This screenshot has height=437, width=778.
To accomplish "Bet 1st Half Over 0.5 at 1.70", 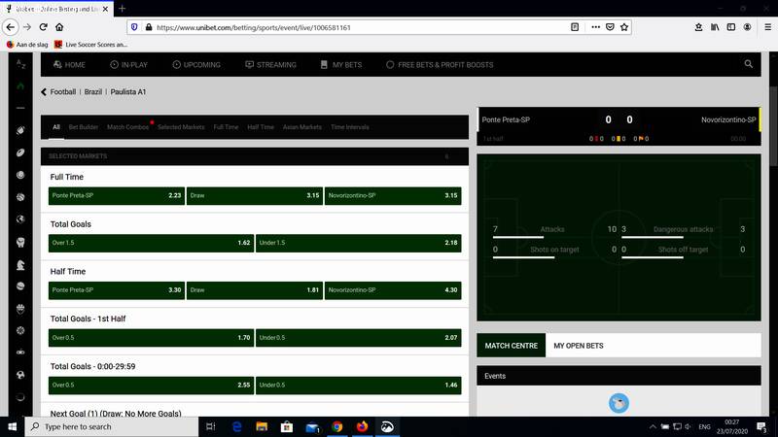I will pyautogui.click(x=151, y=338).
